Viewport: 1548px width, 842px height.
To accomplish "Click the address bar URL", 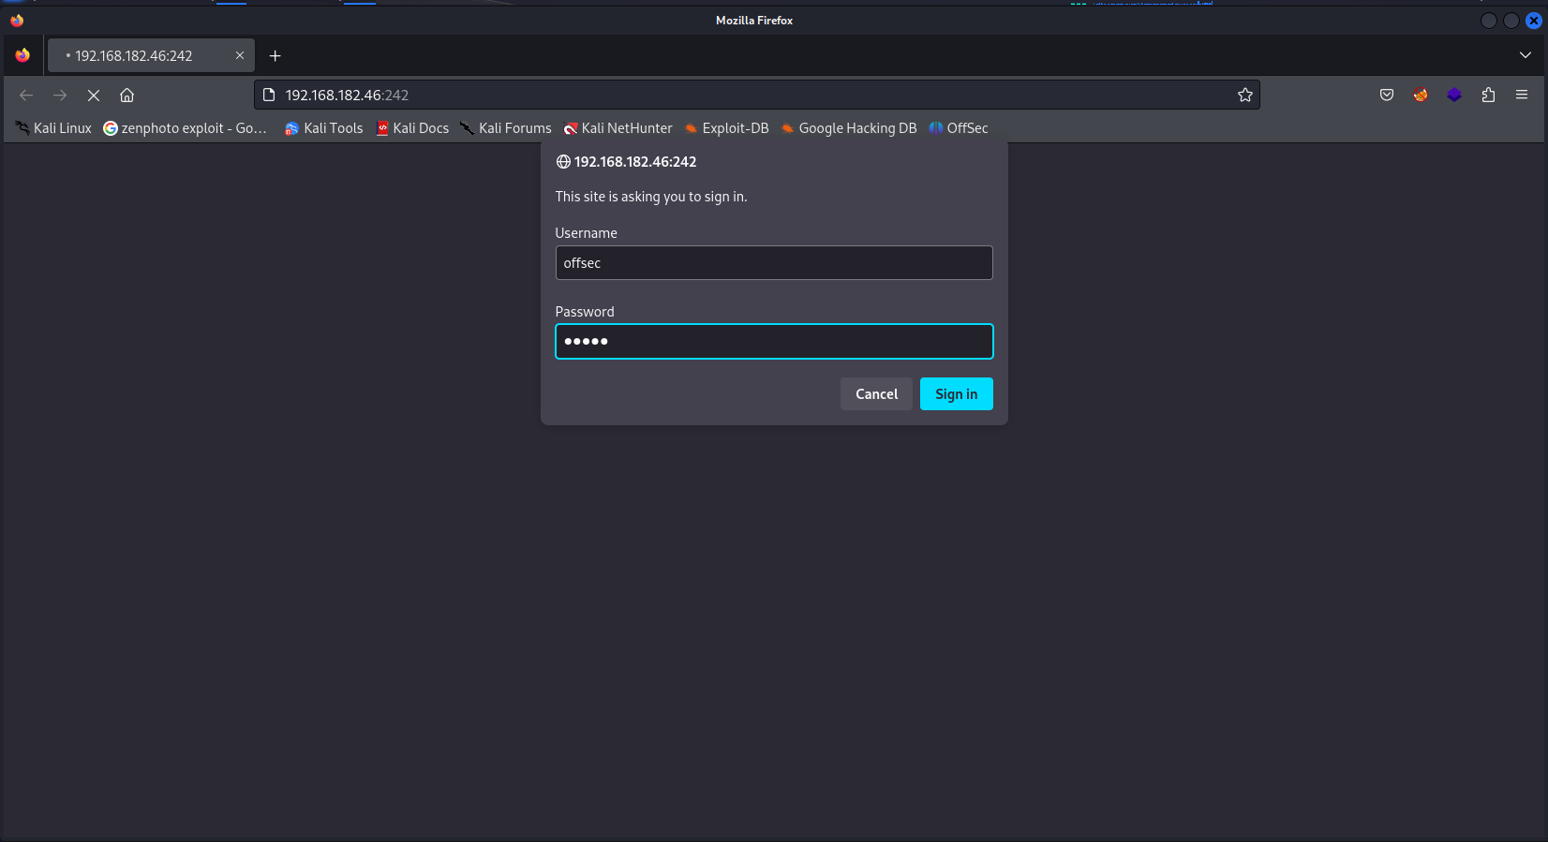I will tap(656, 96).
